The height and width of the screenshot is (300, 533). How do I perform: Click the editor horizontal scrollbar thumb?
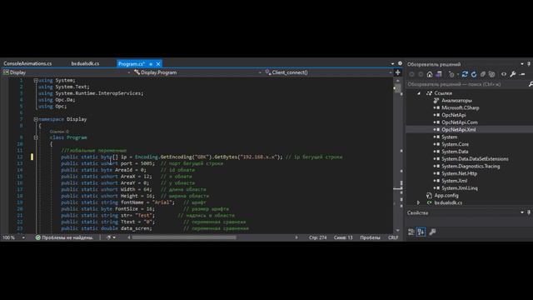(x=184, y=237)
